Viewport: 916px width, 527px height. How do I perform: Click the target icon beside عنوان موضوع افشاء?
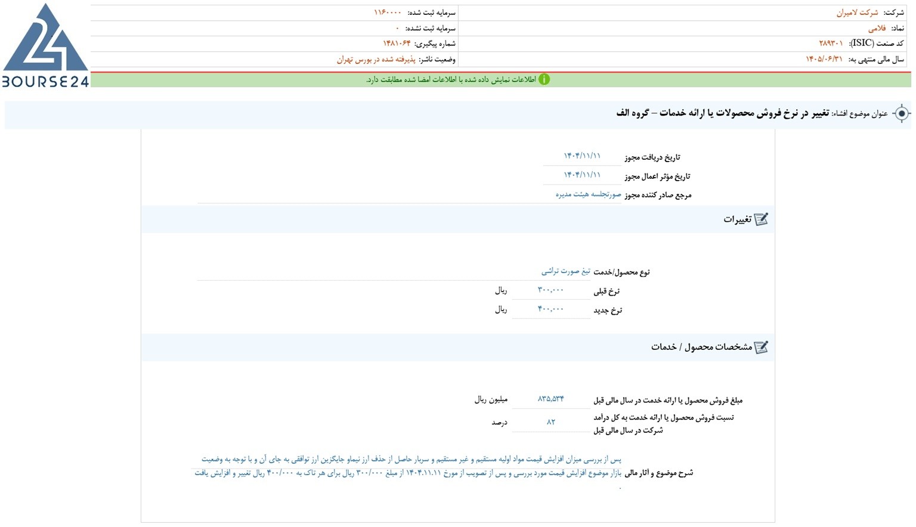click(901, 113)
